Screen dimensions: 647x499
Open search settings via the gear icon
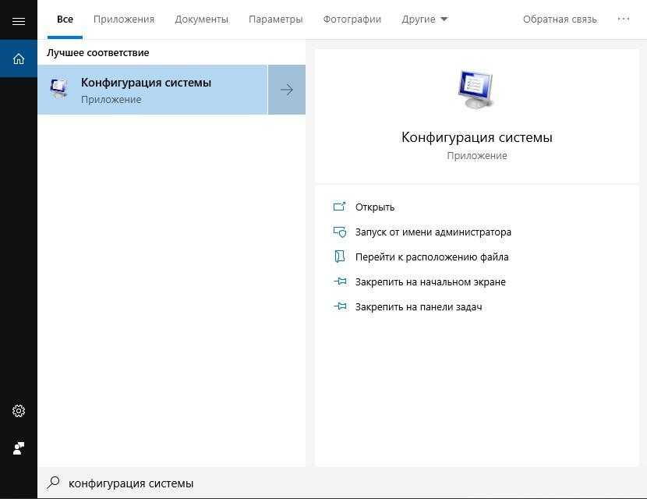19,411
